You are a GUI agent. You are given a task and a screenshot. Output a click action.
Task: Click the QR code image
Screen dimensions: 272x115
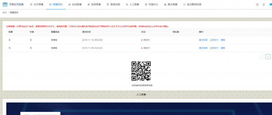click(x=141, y=71)
